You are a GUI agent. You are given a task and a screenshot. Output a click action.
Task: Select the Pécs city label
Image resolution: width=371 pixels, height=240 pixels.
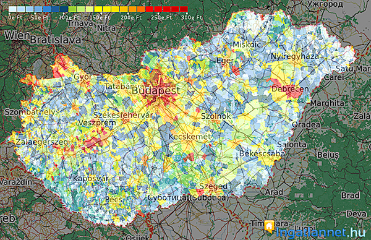[x=114, y=199]
